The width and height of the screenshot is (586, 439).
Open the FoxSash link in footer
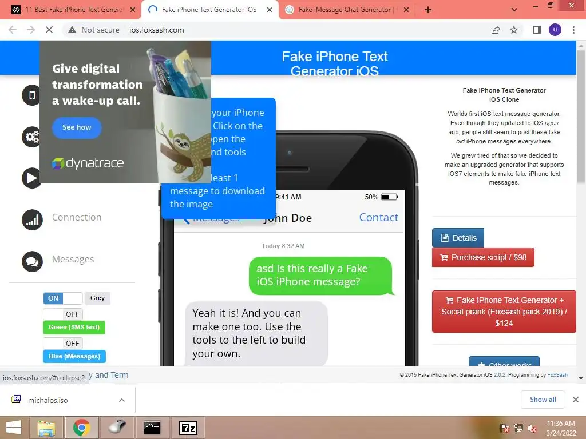pos(557,375)
